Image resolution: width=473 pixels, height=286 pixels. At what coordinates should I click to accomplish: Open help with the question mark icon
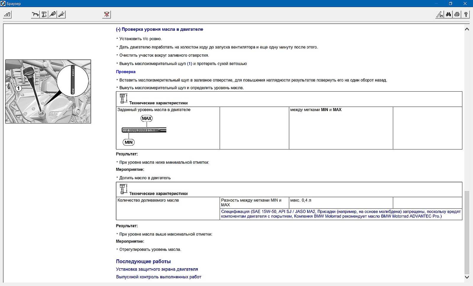[466, 14]
